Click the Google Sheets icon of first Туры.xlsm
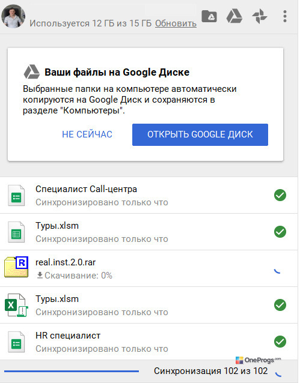 (x=16, y=232)
